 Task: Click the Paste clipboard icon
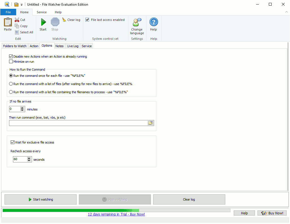coord(7,23)
